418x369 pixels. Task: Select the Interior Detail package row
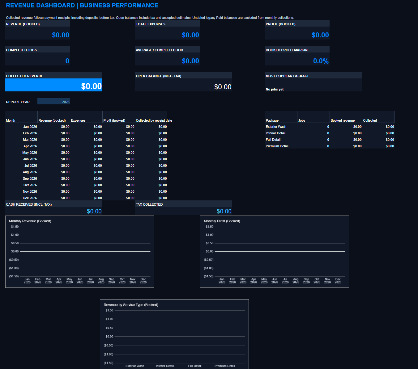coord(330,133)
